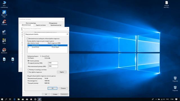Click the active System Properties taskbar icon

coord(39,99)
